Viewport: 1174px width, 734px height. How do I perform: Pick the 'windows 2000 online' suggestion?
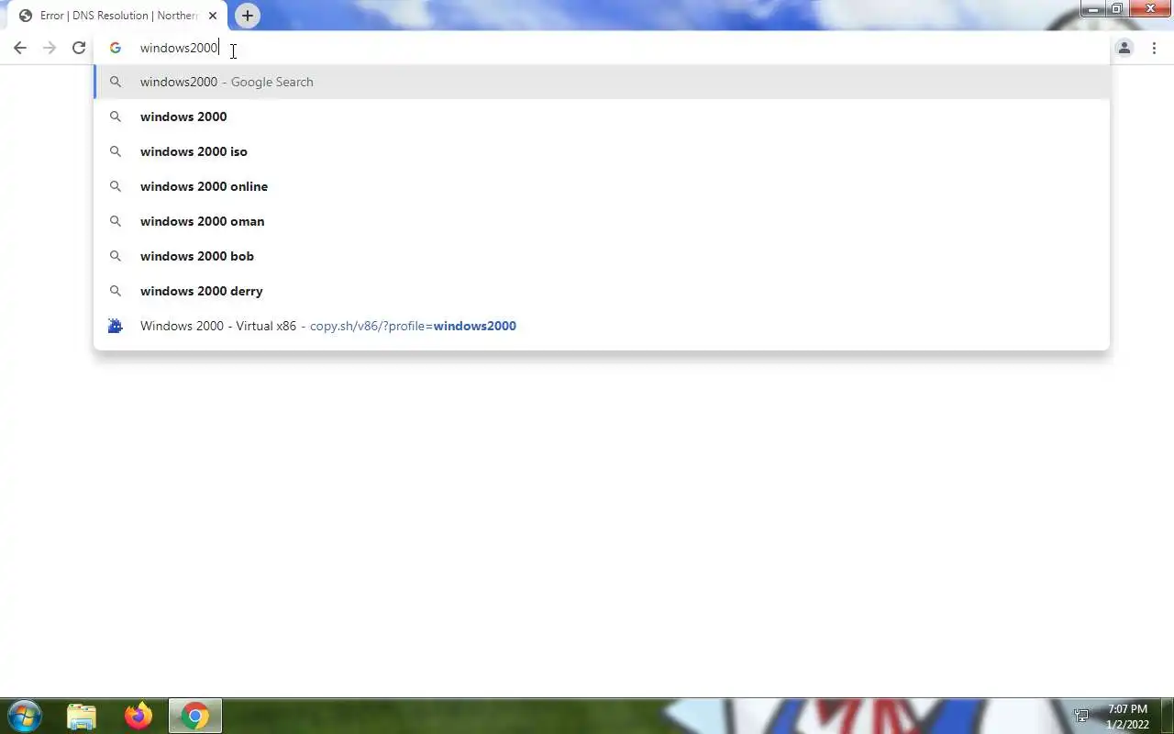[602, 186]
